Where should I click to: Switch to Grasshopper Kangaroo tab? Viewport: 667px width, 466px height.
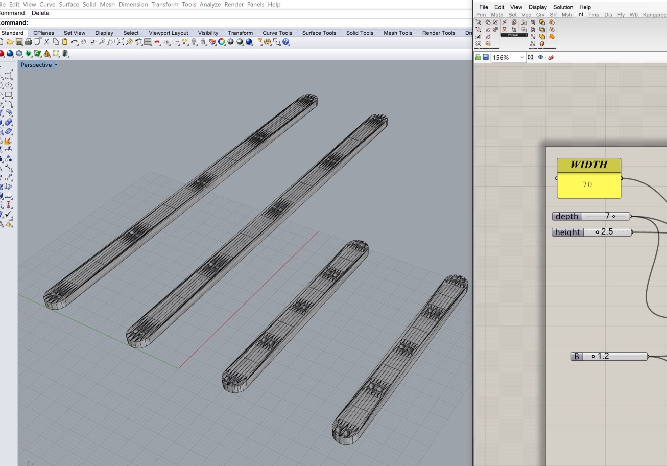click(654, 15)
